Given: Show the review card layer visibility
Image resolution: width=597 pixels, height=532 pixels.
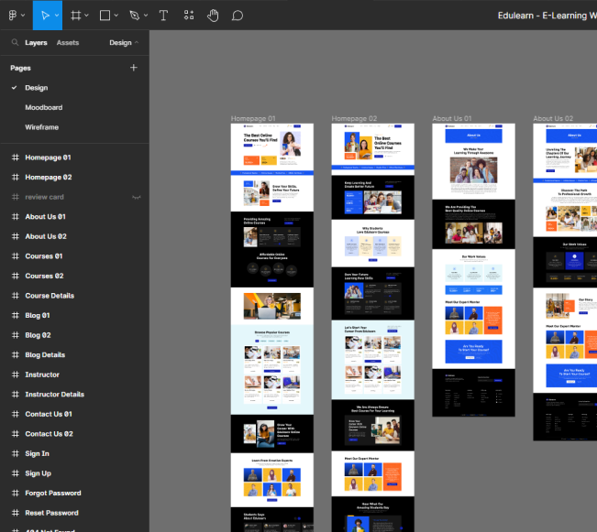Looking at the screenshot, I should point(137,197).
